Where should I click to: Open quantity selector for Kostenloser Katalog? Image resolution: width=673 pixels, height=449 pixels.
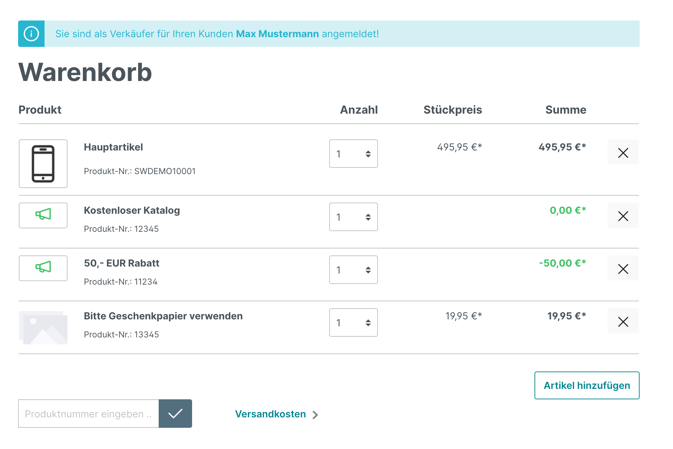click(354, 217)
